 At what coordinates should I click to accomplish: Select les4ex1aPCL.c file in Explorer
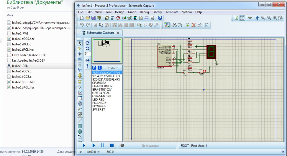coord(22,44)
